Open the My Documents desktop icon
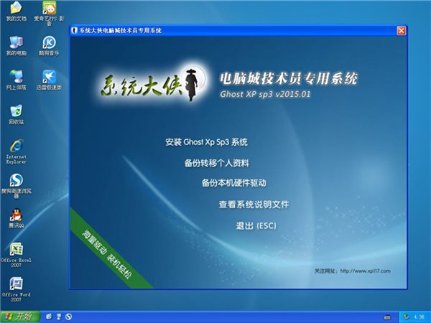Screen dimensions: 431x323 (x=17, y=11)
